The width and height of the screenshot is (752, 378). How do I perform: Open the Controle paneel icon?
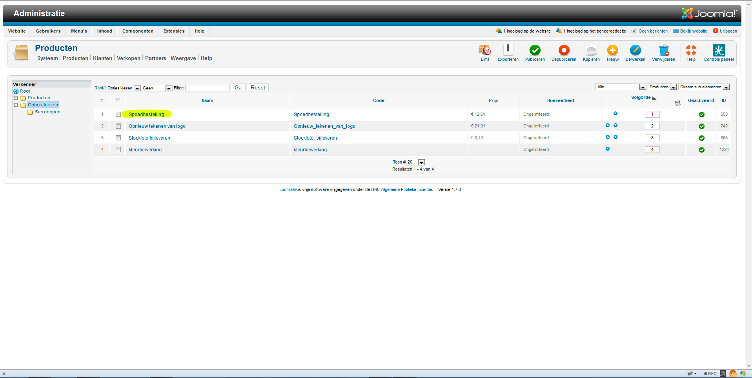[x=719, y=50]
